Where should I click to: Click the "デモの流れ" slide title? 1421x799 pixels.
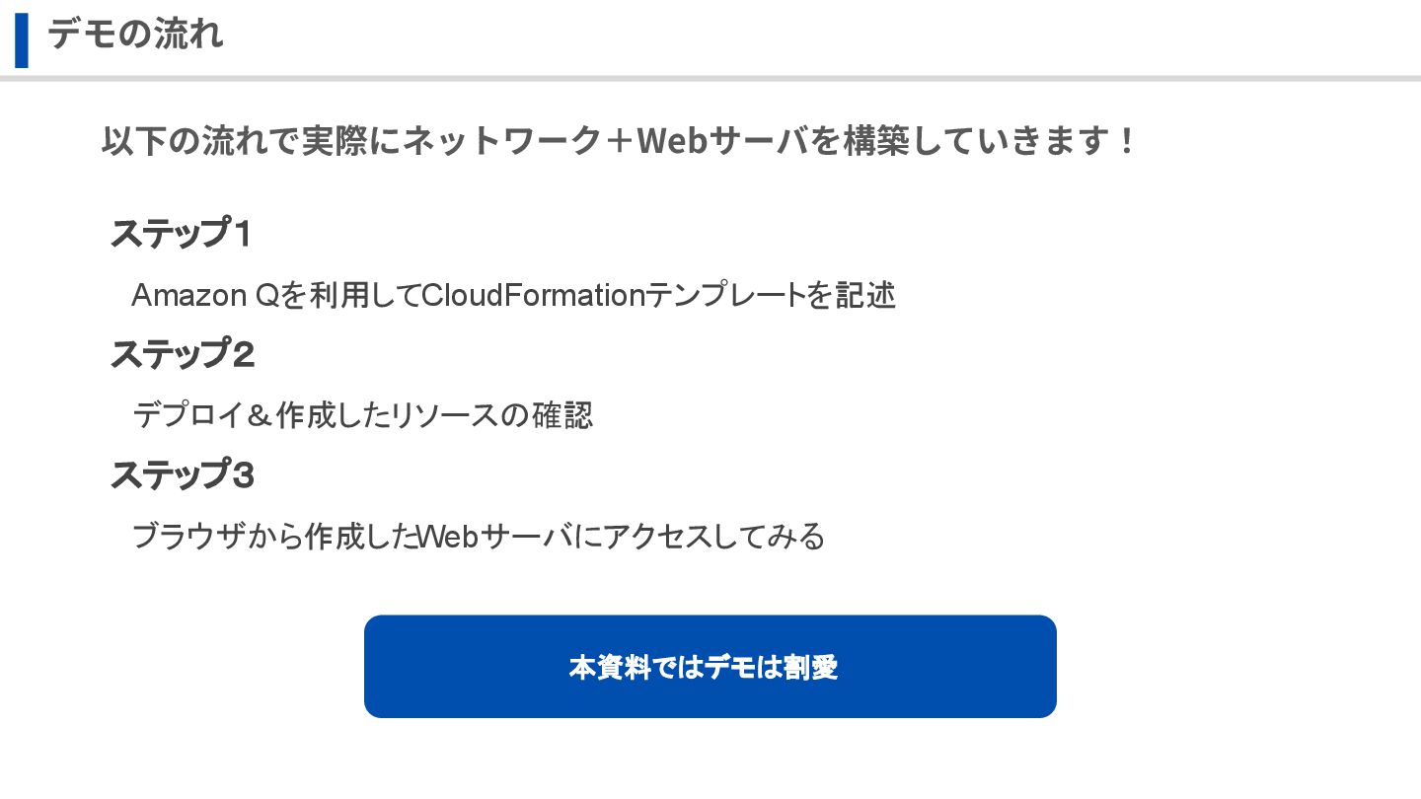point(135,35)
